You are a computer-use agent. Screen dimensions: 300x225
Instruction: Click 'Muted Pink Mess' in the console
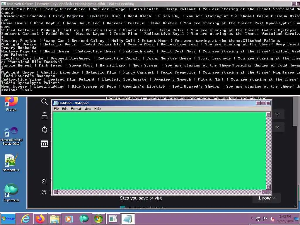19,9
